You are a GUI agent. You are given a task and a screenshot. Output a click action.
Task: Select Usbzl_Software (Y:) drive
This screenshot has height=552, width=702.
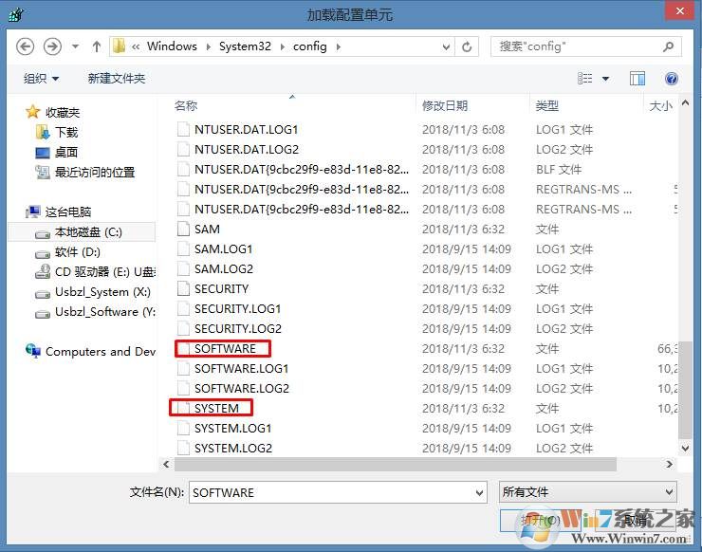pos(96,312)
